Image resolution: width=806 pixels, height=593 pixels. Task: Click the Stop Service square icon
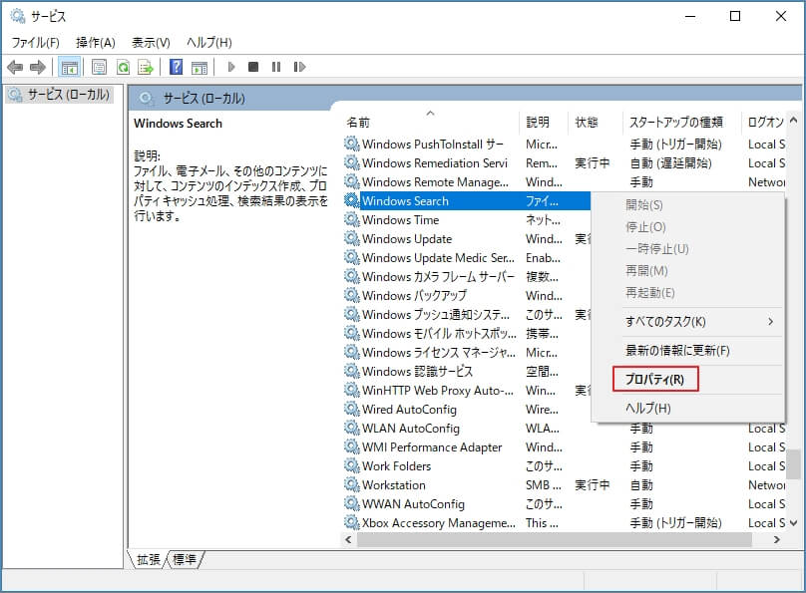[x=253, y=67]
